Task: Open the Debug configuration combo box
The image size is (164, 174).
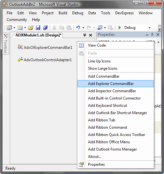Action: click(x=138, y=28)
